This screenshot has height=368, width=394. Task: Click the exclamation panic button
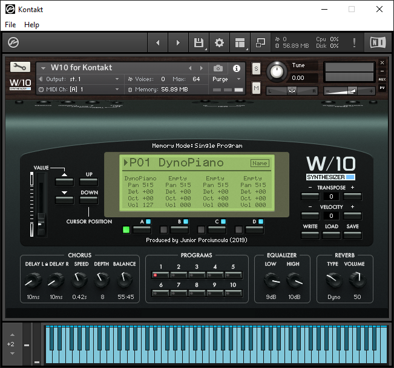354,43
